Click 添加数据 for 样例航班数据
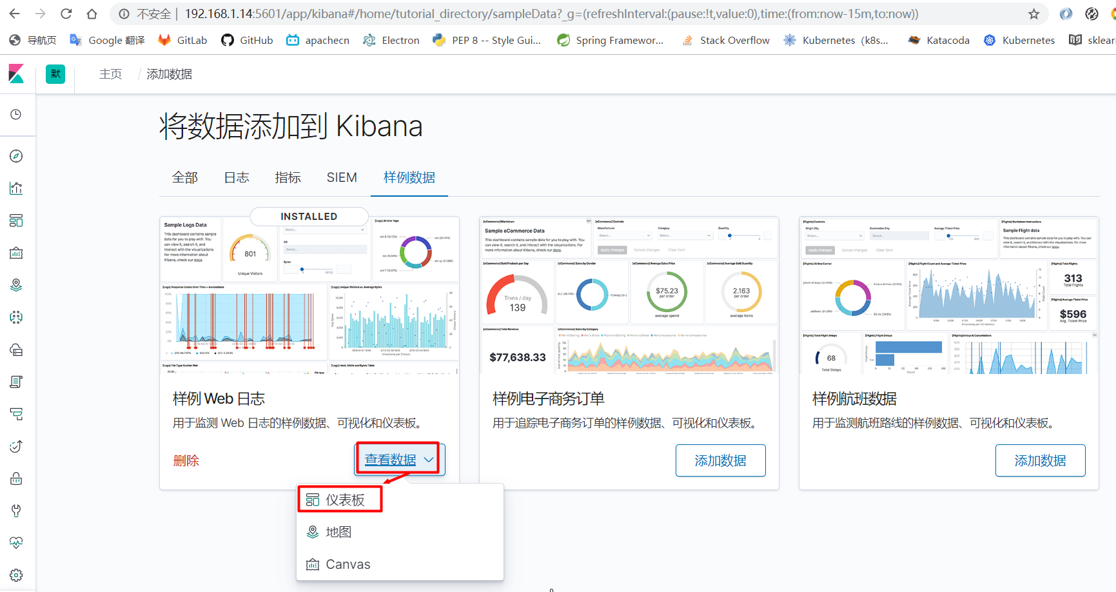 point(1040,460)
